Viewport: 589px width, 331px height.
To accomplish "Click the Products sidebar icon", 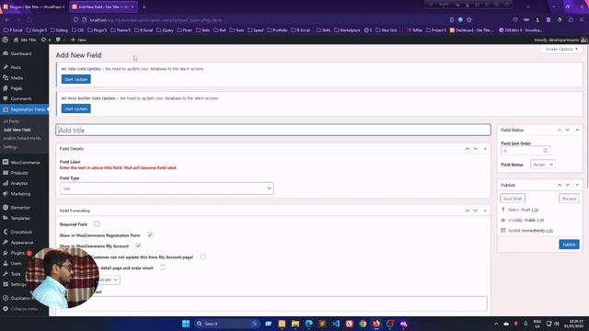I will pyautogui.click(x=6, y=173).
